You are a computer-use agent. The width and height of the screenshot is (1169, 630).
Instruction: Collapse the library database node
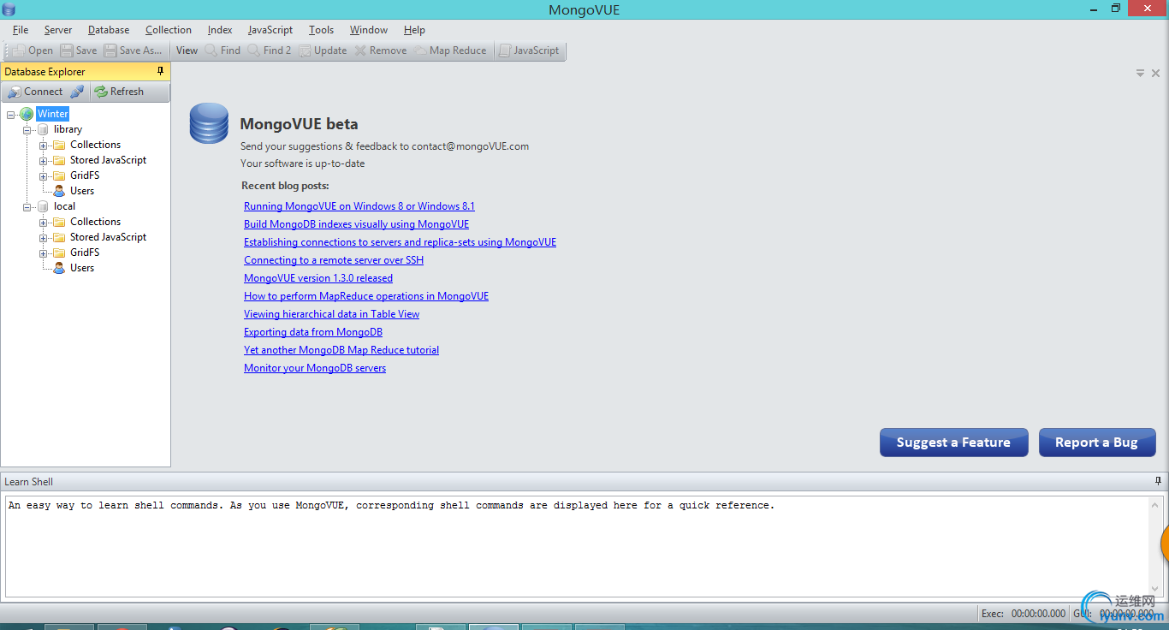(27, 129)
